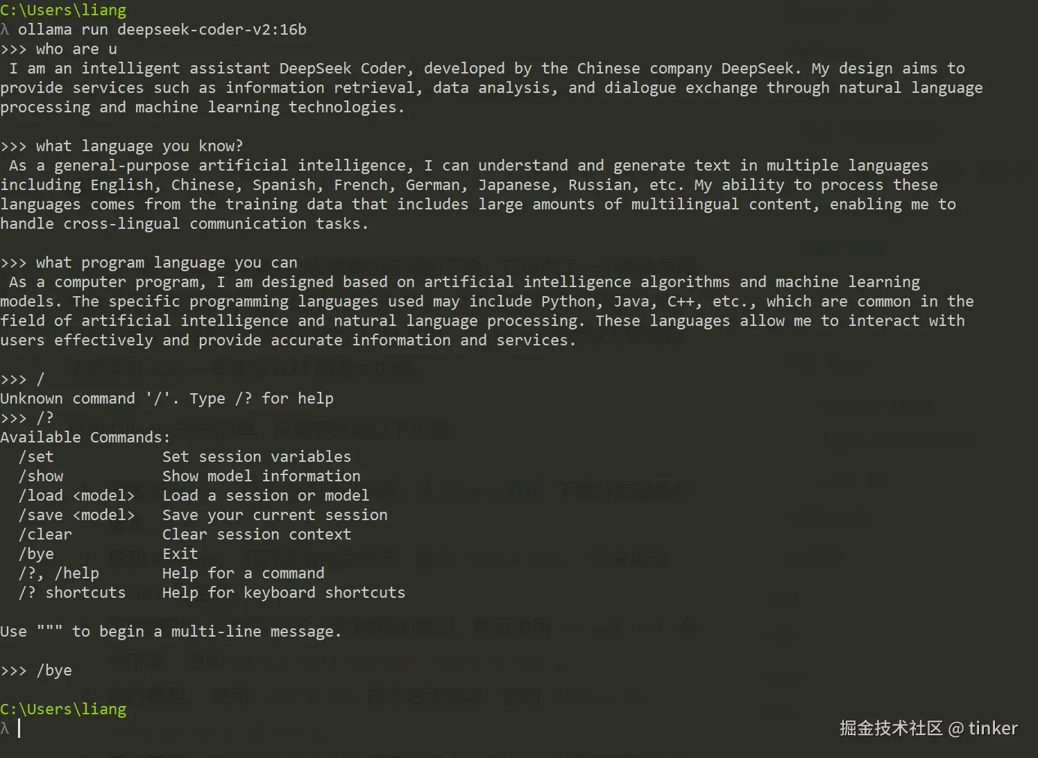Click the 'Available Commands:' heading

[85, 438]
